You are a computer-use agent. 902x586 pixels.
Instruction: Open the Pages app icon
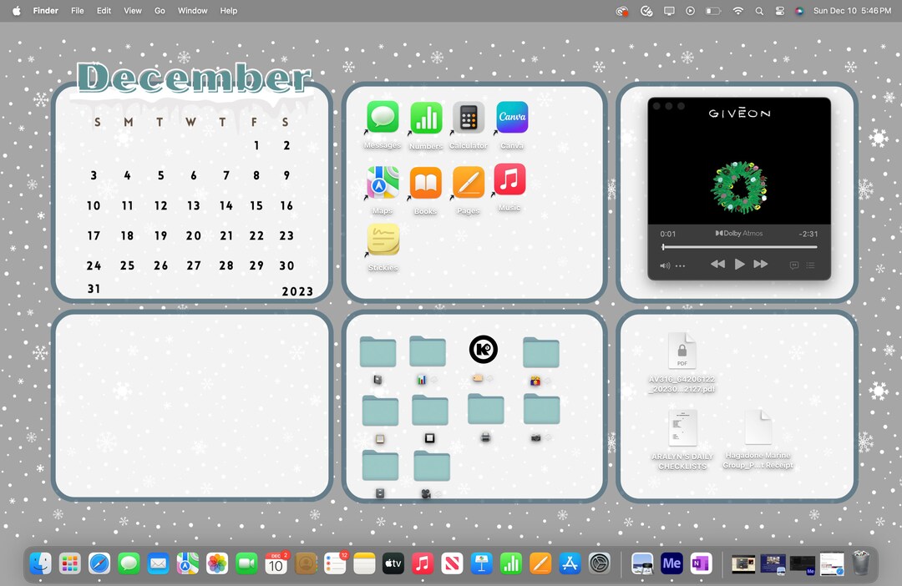pos(468,182)
